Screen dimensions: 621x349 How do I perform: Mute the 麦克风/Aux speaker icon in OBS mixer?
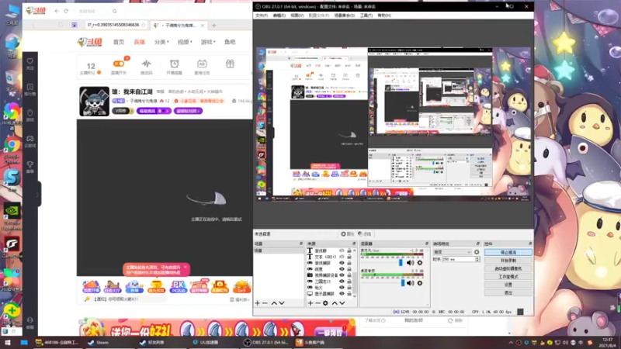coord(411,263)
